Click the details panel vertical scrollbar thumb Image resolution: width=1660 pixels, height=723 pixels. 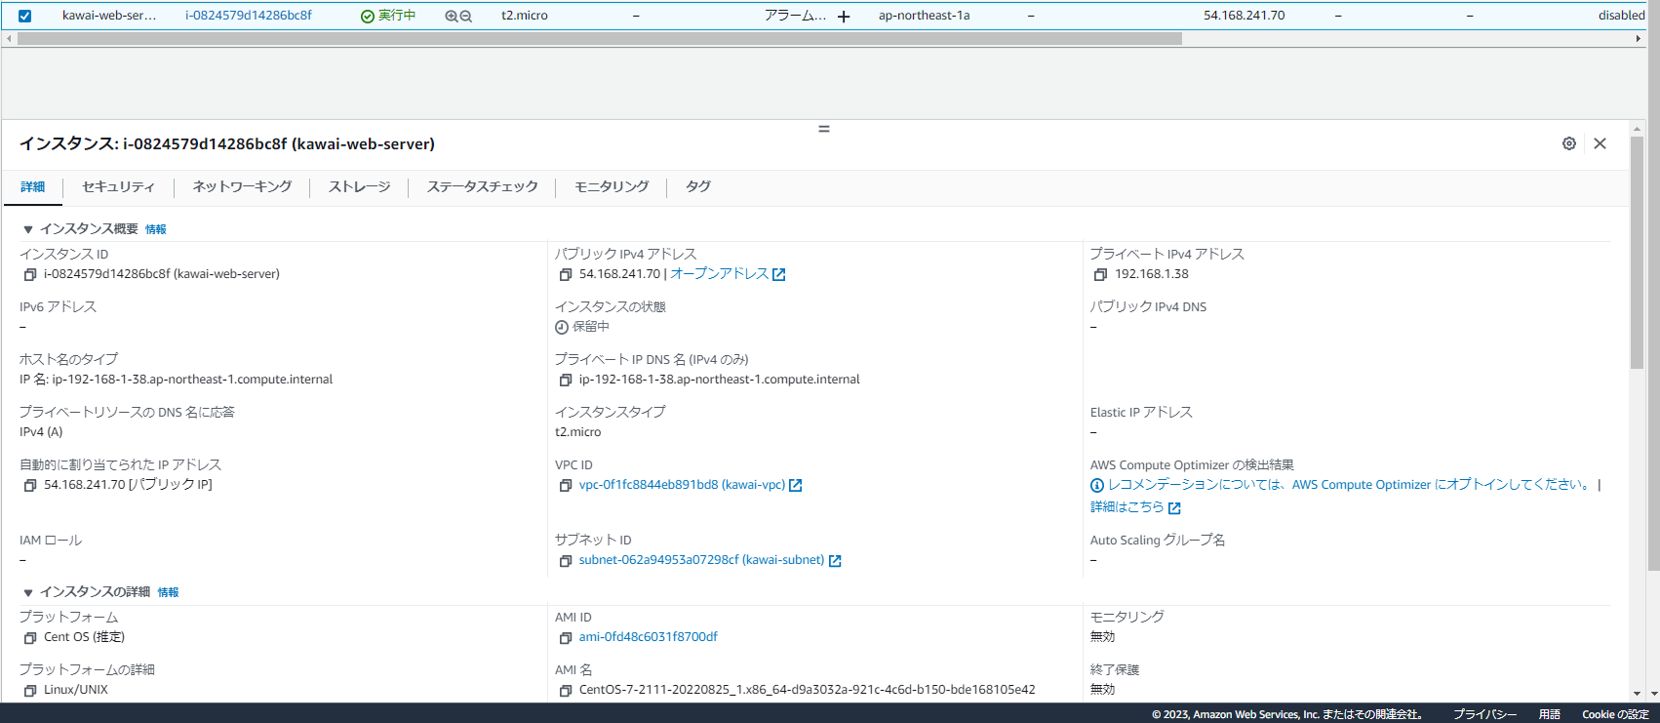(1637, 252)
